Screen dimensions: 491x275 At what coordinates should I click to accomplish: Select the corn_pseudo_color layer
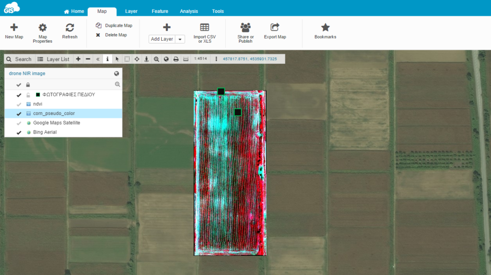pos(54,113)
